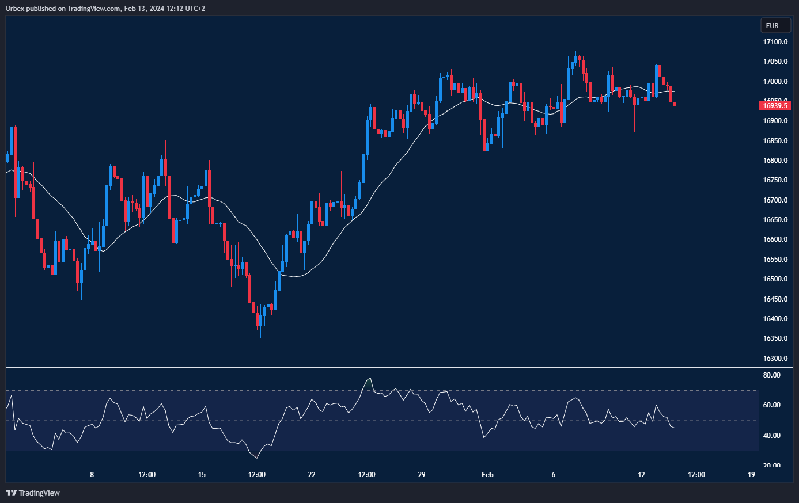
Task: Select the red current price tag 16939.5
Action: coord(775,105)
